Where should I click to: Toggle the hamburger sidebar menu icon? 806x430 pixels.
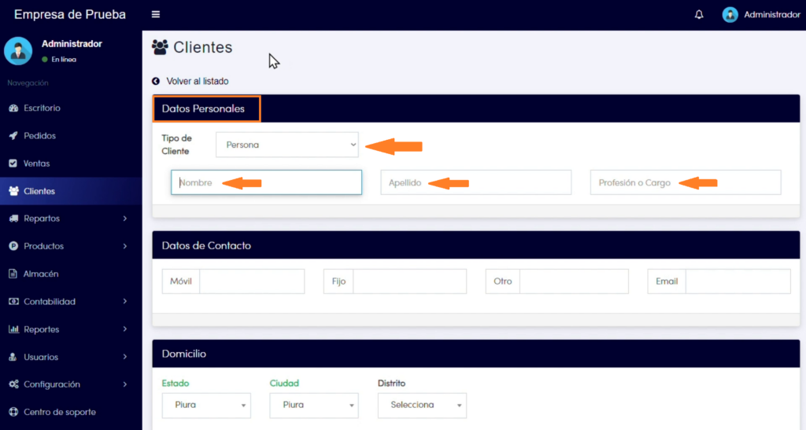(x=156, y=14)
